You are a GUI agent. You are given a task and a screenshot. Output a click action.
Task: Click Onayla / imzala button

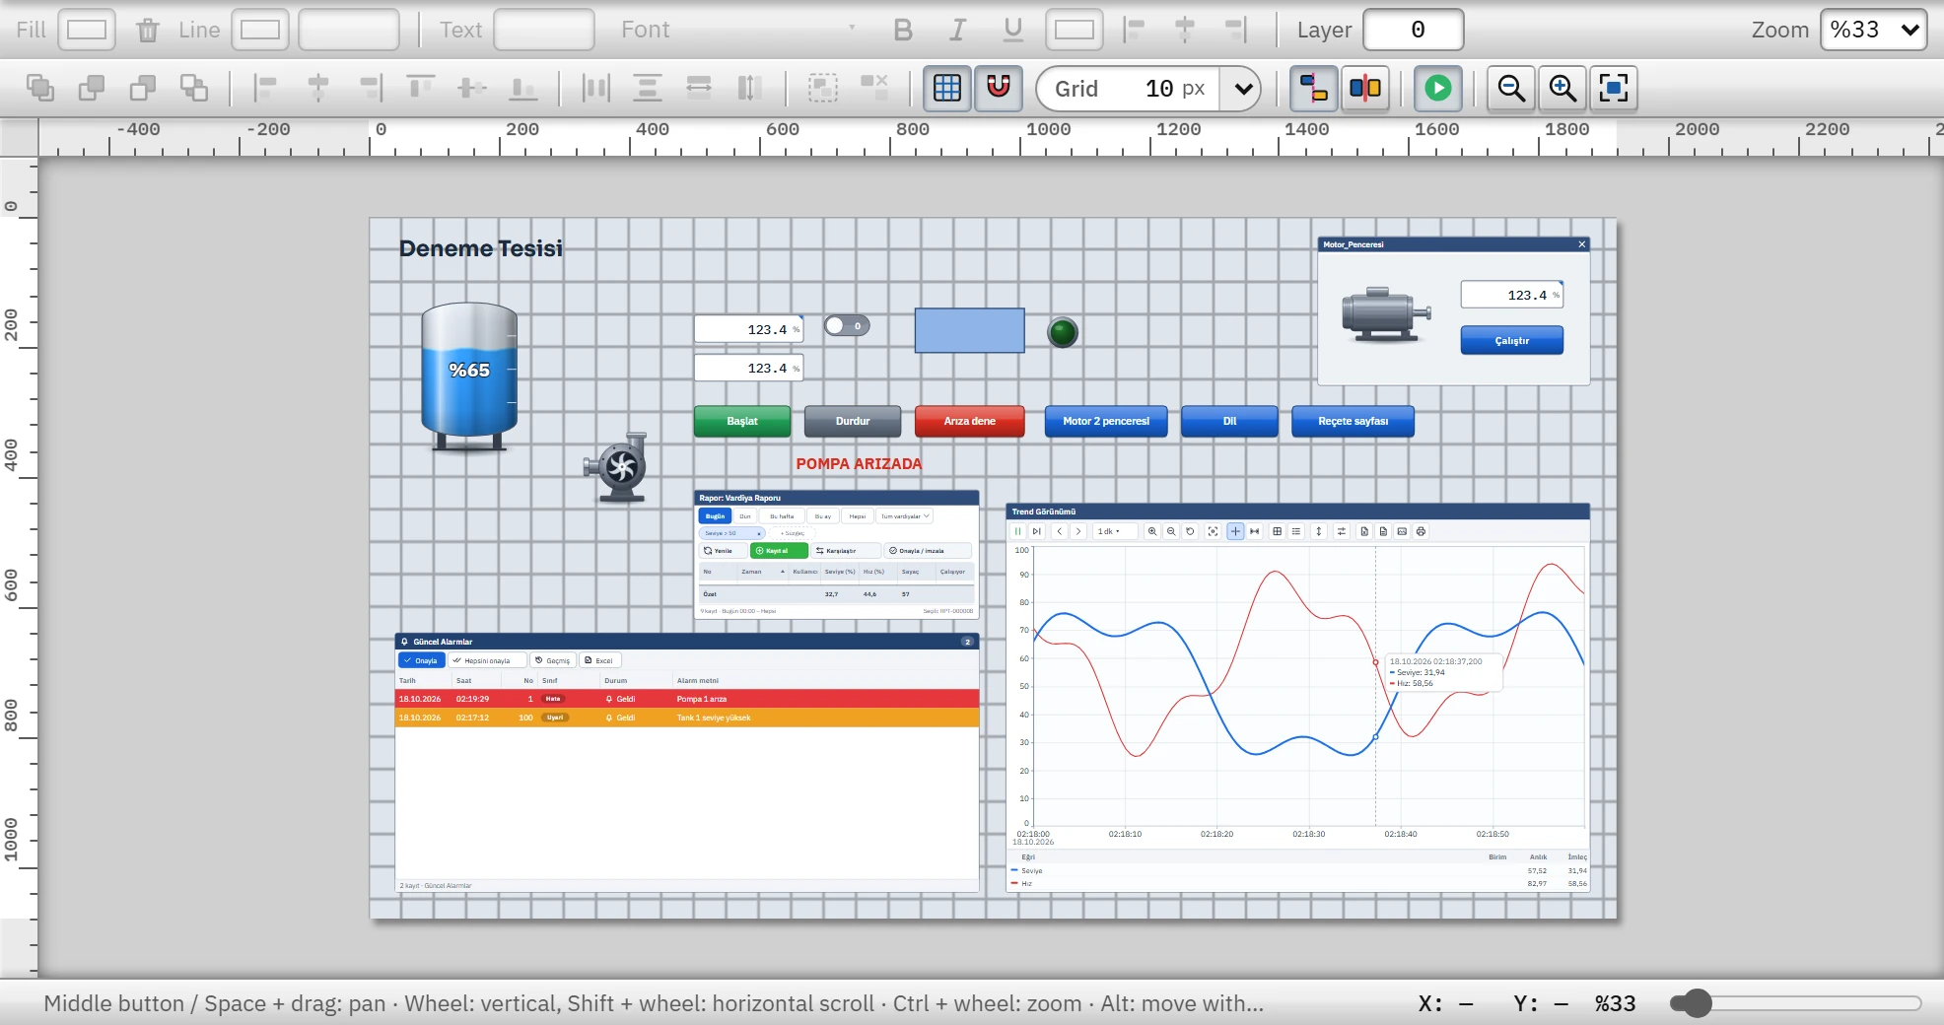927,551
